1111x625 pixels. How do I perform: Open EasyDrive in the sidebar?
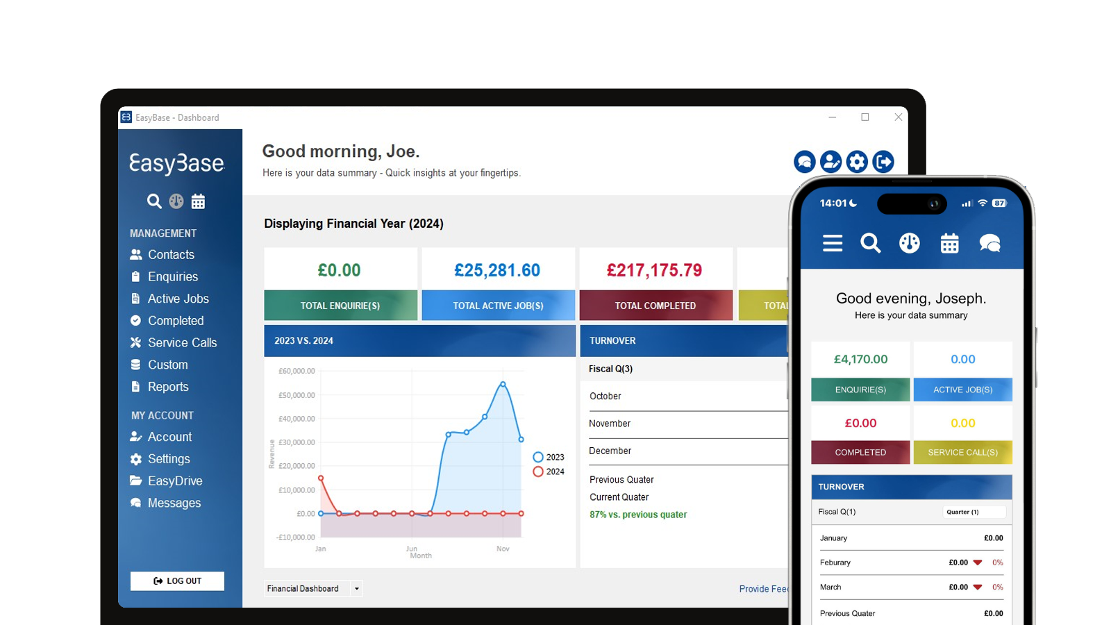pyautogui.click(x=167, y=481)
